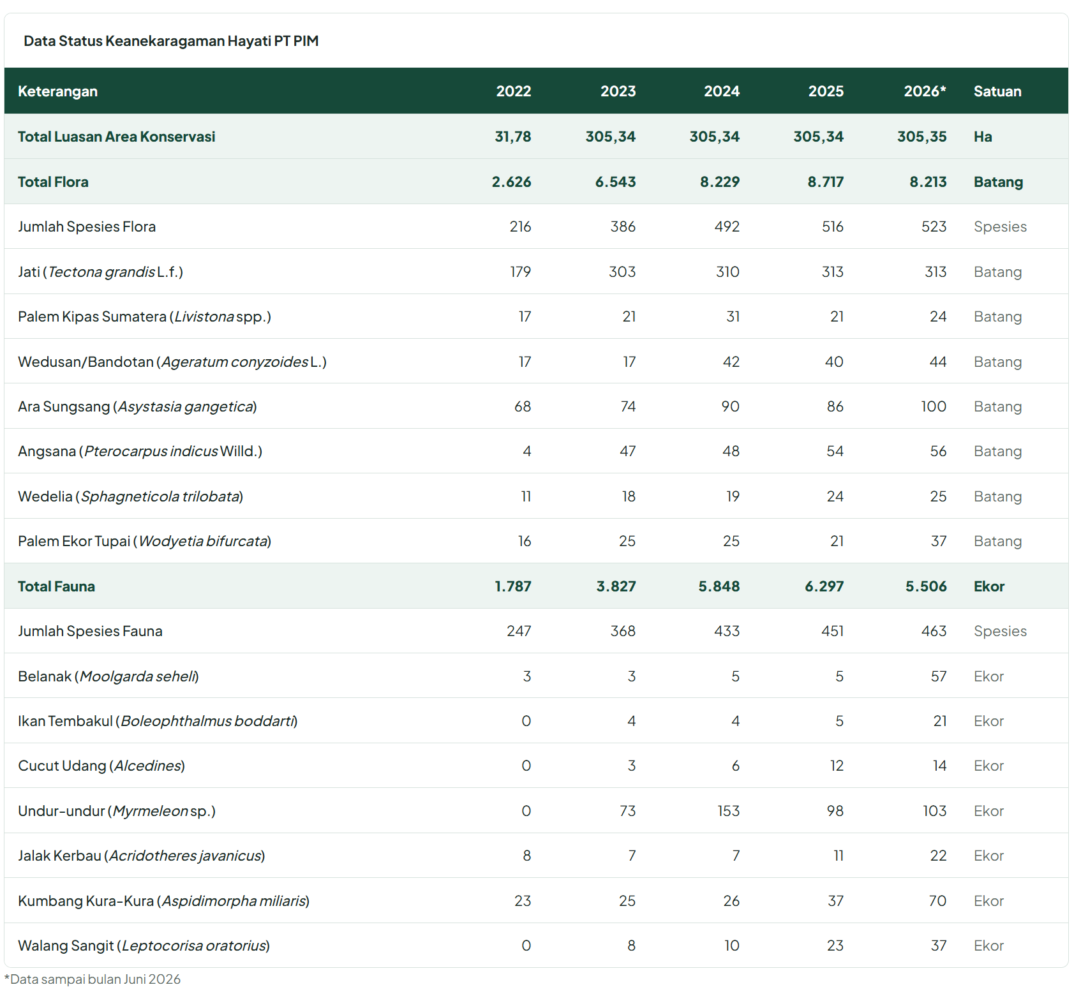
Task: Select the Jumlah Spesies Fauna row label
Action: (90, 631)
